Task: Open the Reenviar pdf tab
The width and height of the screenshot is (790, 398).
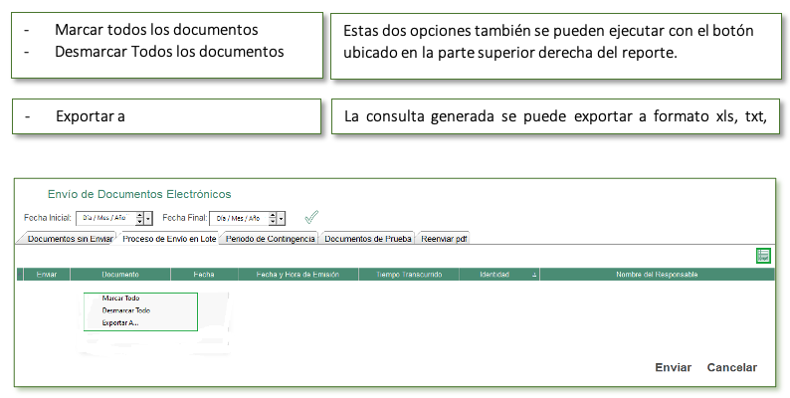Action: [x=444, y=239]
